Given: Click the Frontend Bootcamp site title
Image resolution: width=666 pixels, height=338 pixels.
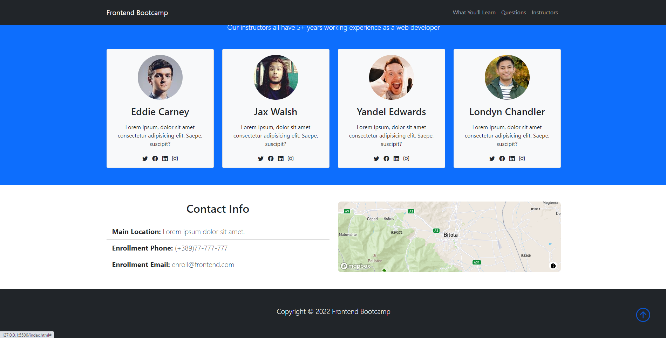Looking at the screenshot, I should pos(137,12).
